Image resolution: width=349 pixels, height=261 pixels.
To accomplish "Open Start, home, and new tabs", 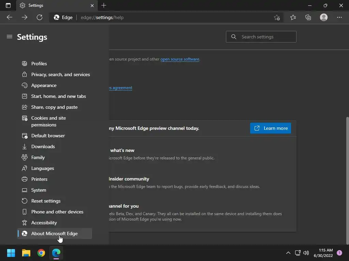I will (x=55, y=96).
